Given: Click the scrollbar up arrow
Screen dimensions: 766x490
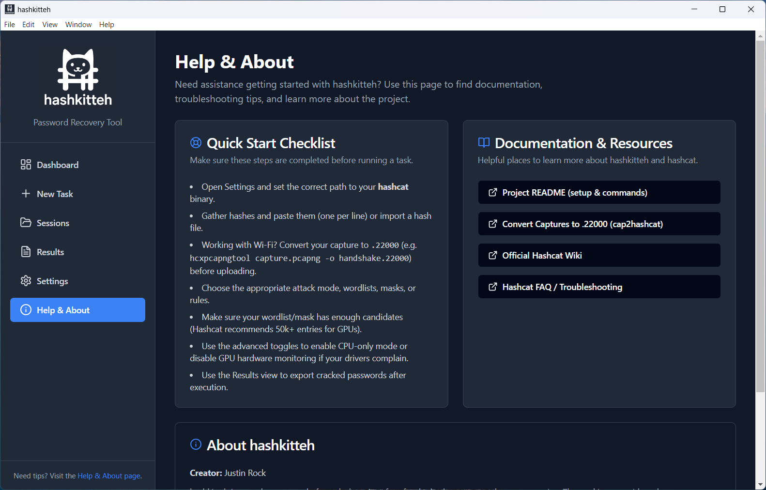Looking at the screenshot, I should (760, 35).
